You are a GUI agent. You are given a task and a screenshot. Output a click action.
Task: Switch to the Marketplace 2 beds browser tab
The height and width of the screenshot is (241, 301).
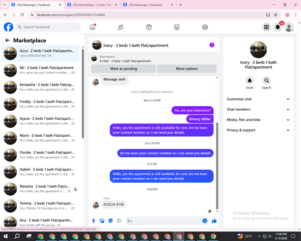coord(92,5)
